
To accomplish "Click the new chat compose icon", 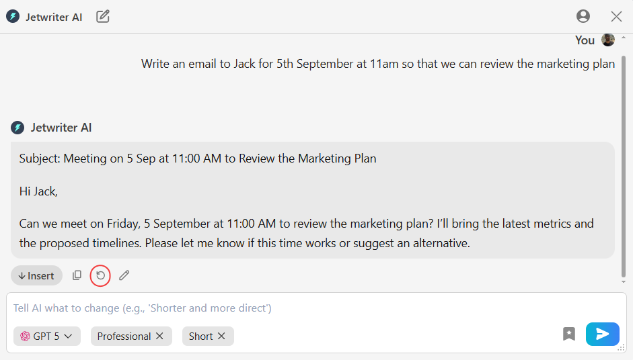I will click(x=103, y=17).
